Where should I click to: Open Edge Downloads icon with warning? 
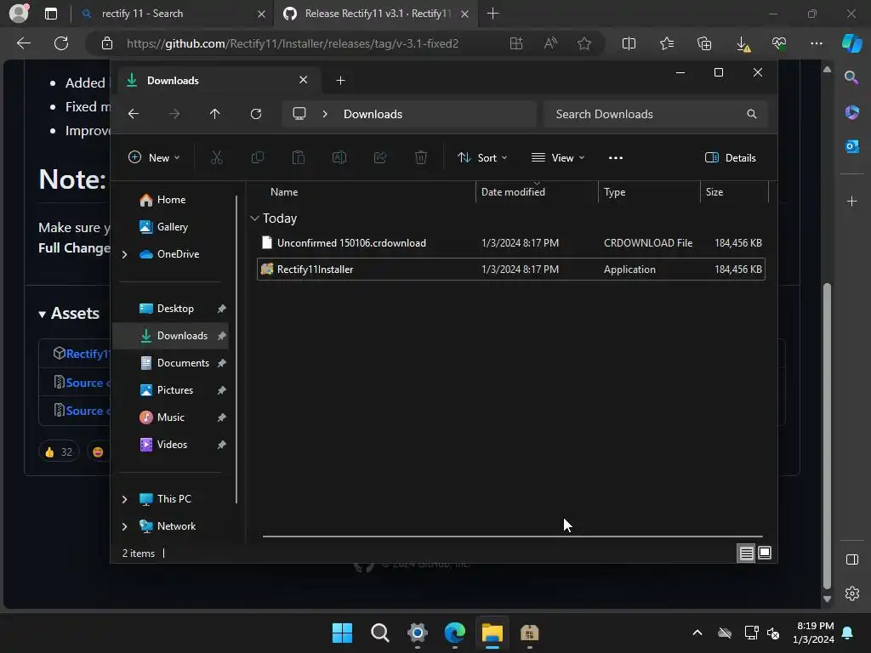pos(743,43)
